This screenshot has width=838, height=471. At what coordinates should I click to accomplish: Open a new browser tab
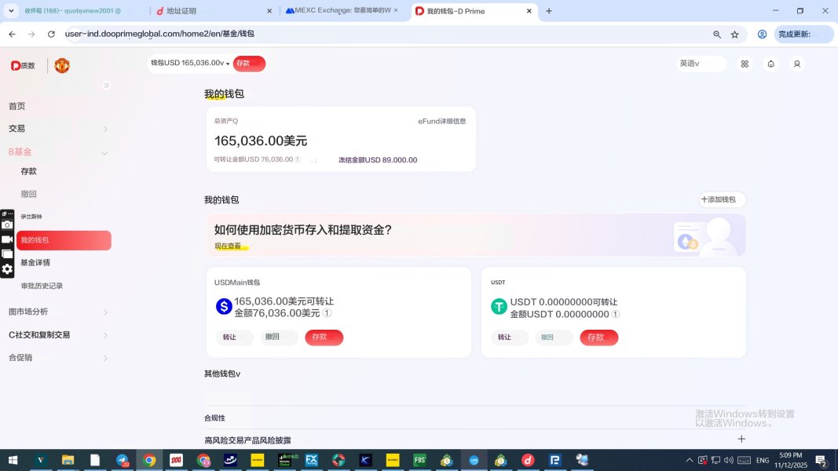coord(549,11)
